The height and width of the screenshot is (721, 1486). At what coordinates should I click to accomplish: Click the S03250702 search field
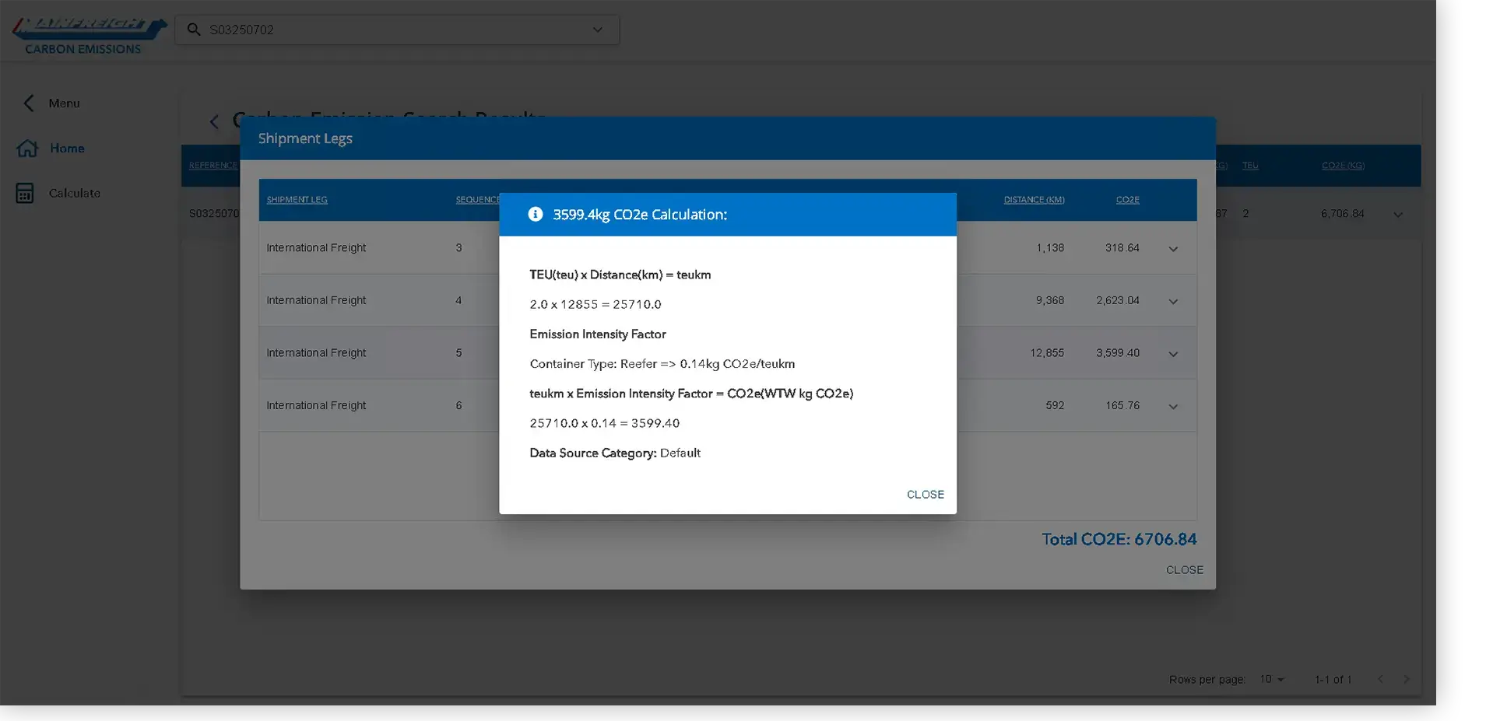(397, 30)
